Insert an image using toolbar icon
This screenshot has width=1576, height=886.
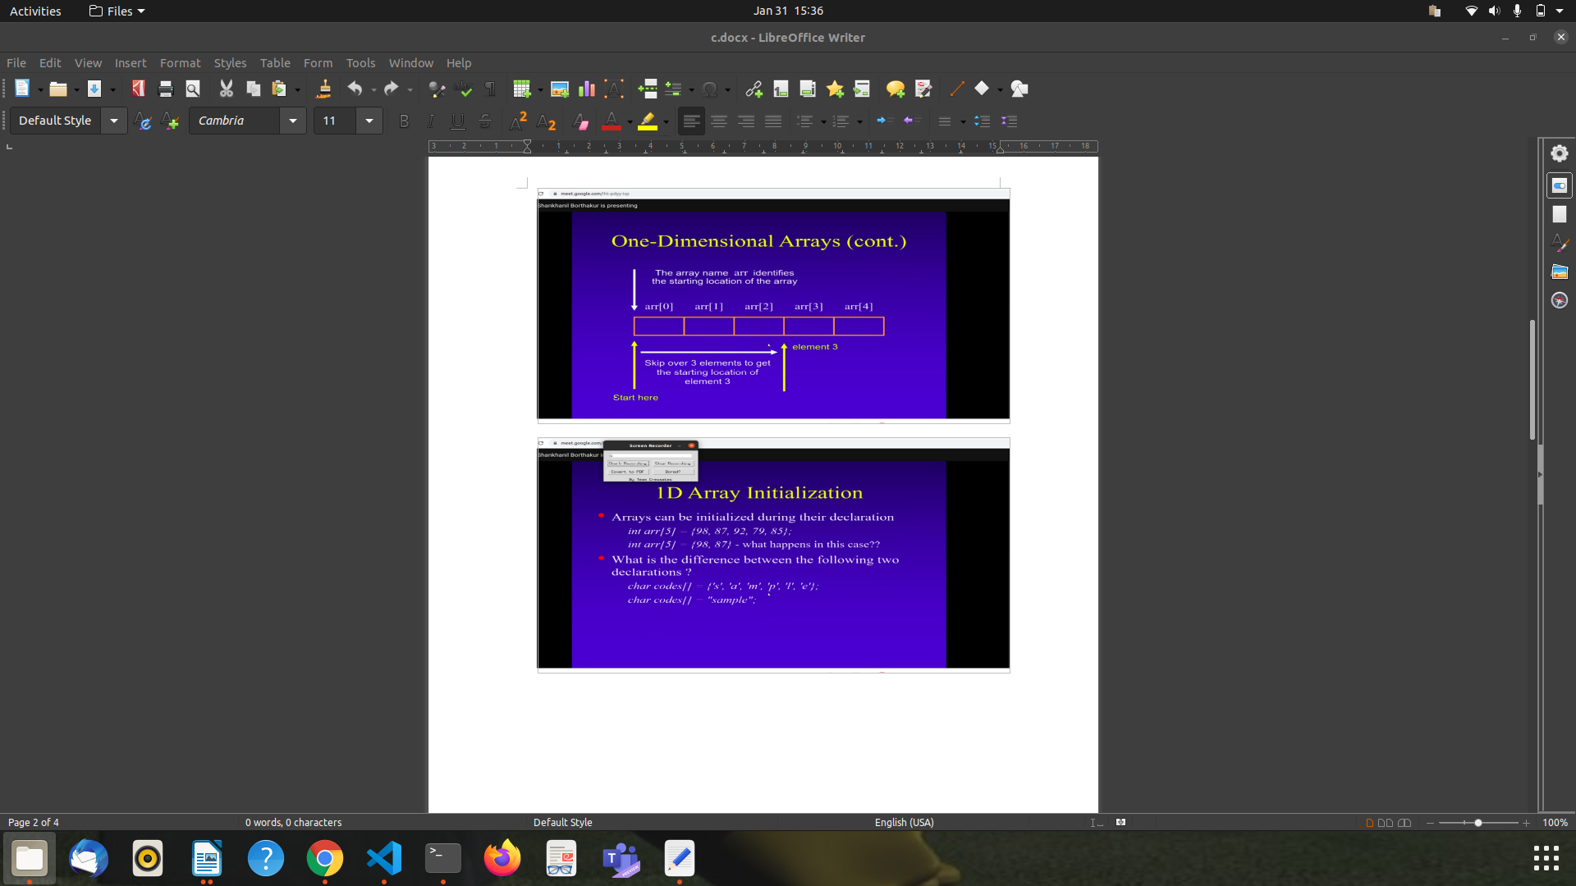560,89
